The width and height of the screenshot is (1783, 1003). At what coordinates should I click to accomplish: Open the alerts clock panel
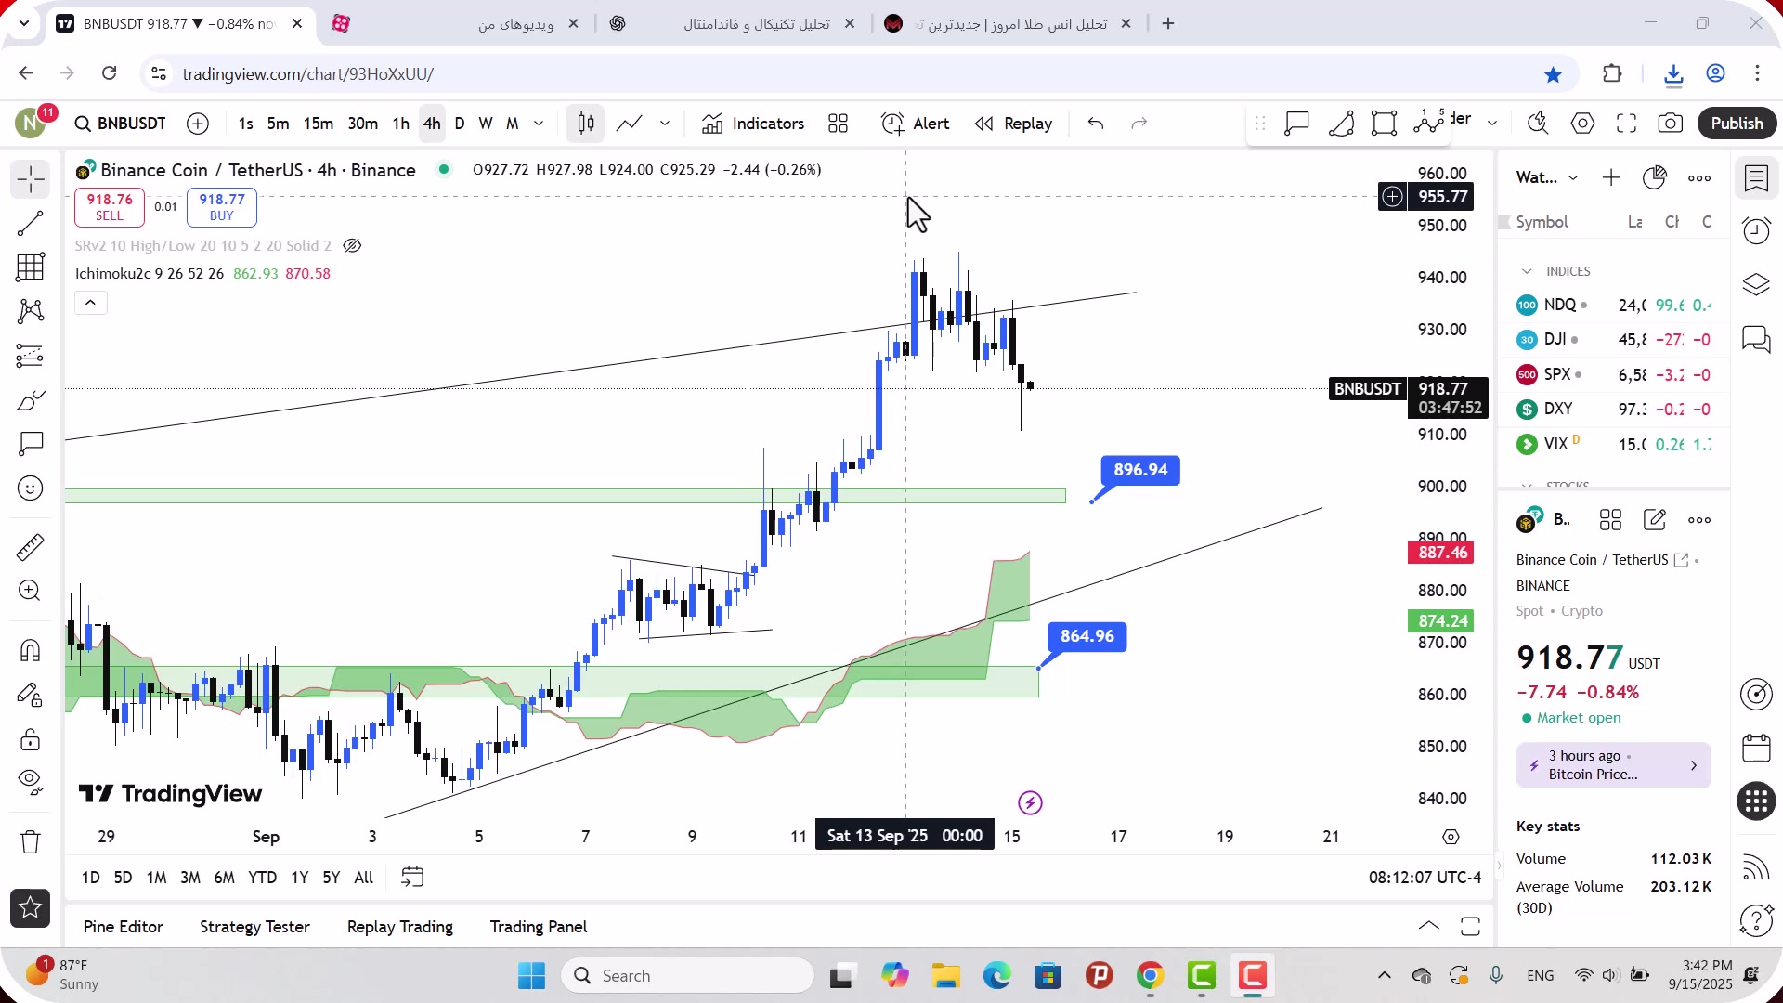[1757, 230]
